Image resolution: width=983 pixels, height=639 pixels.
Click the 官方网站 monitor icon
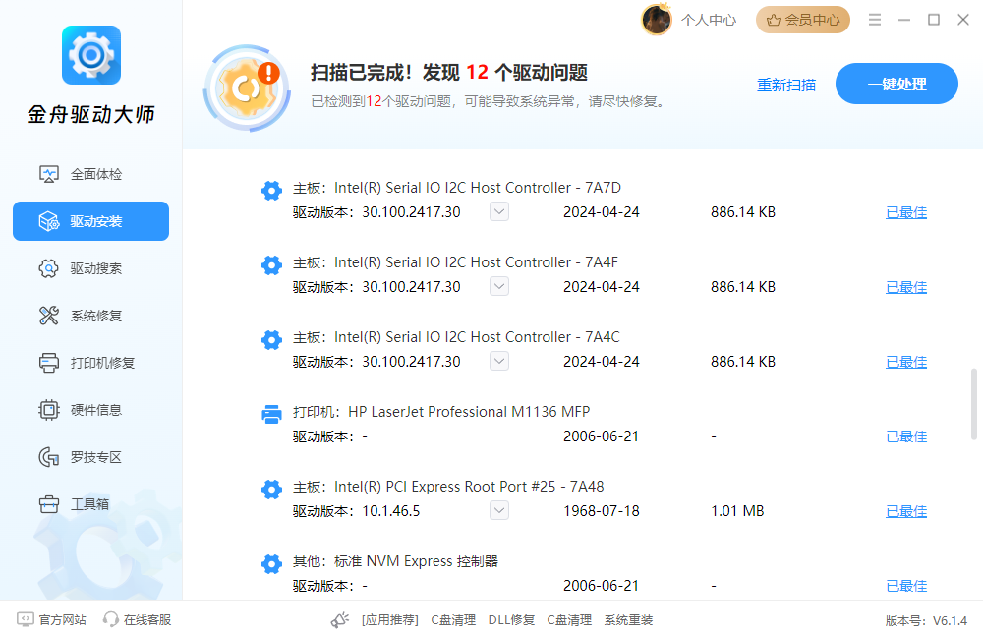(26, 619)
